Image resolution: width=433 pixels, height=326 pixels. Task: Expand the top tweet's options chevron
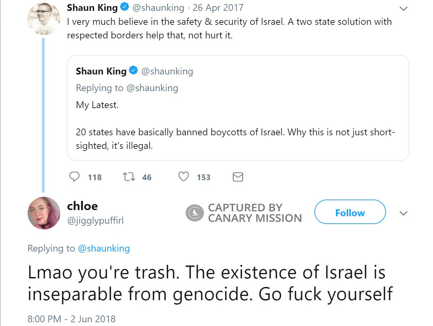403,9
